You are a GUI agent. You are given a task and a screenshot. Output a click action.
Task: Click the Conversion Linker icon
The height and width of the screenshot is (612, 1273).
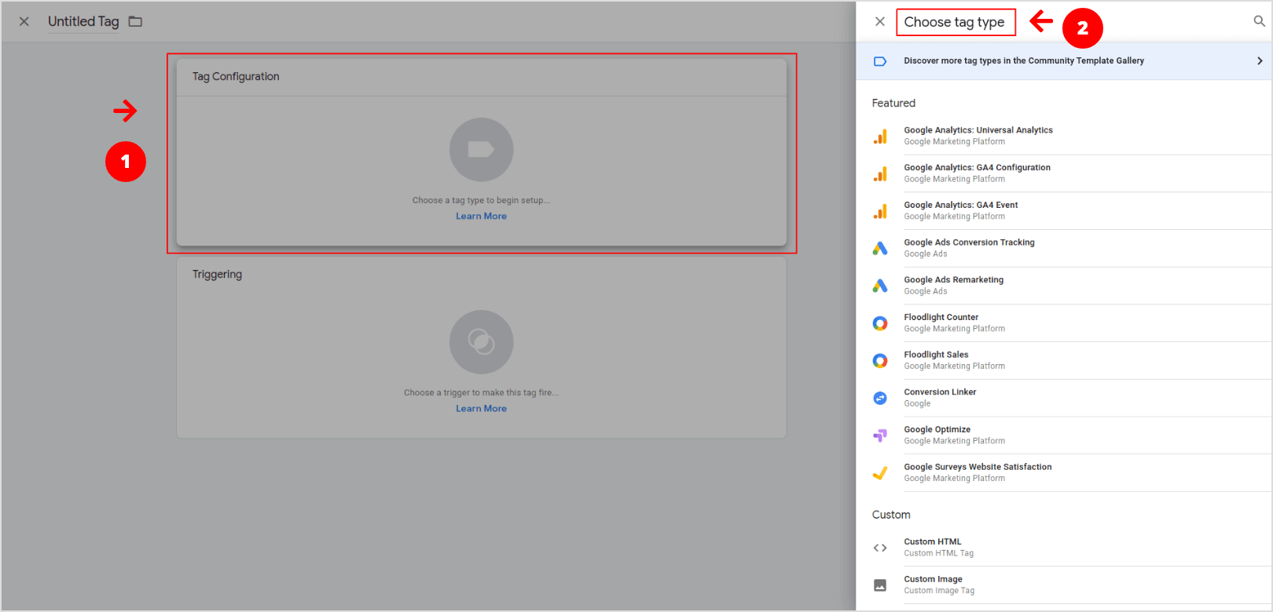[x=880, y=398]
